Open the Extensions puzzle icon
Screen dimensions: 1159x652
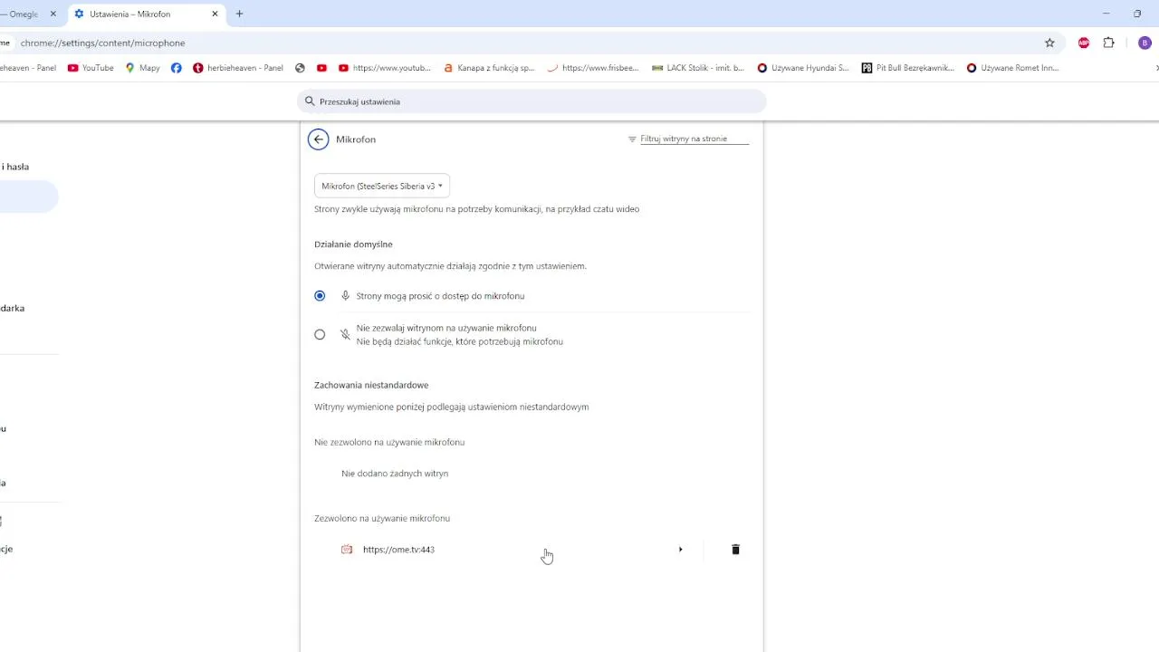point(1108,43)
